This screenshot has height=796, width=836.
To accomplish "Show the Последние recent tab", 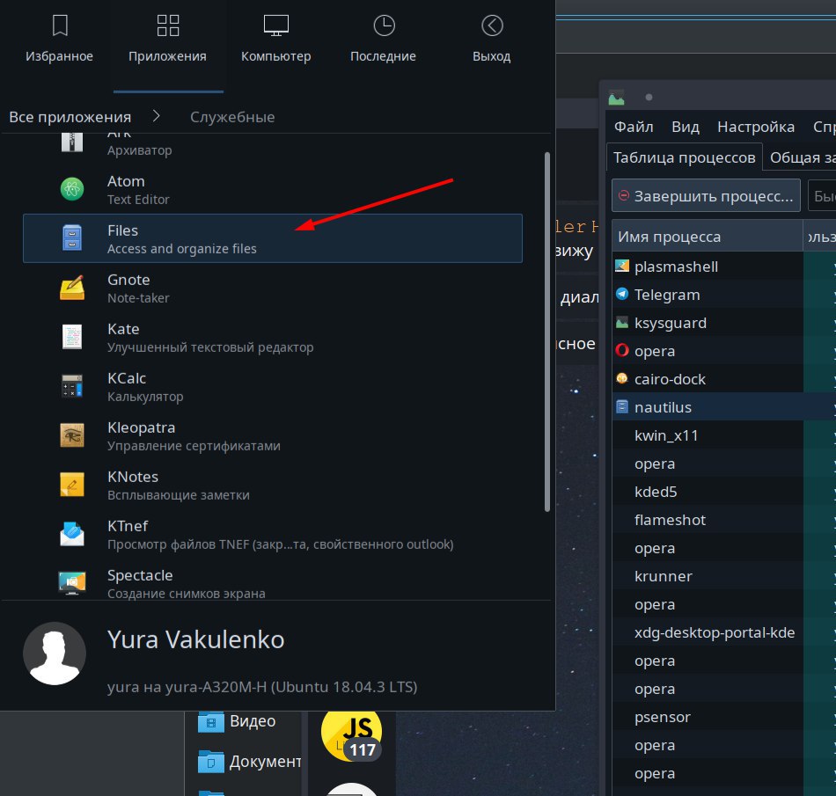I will point(383,40).
